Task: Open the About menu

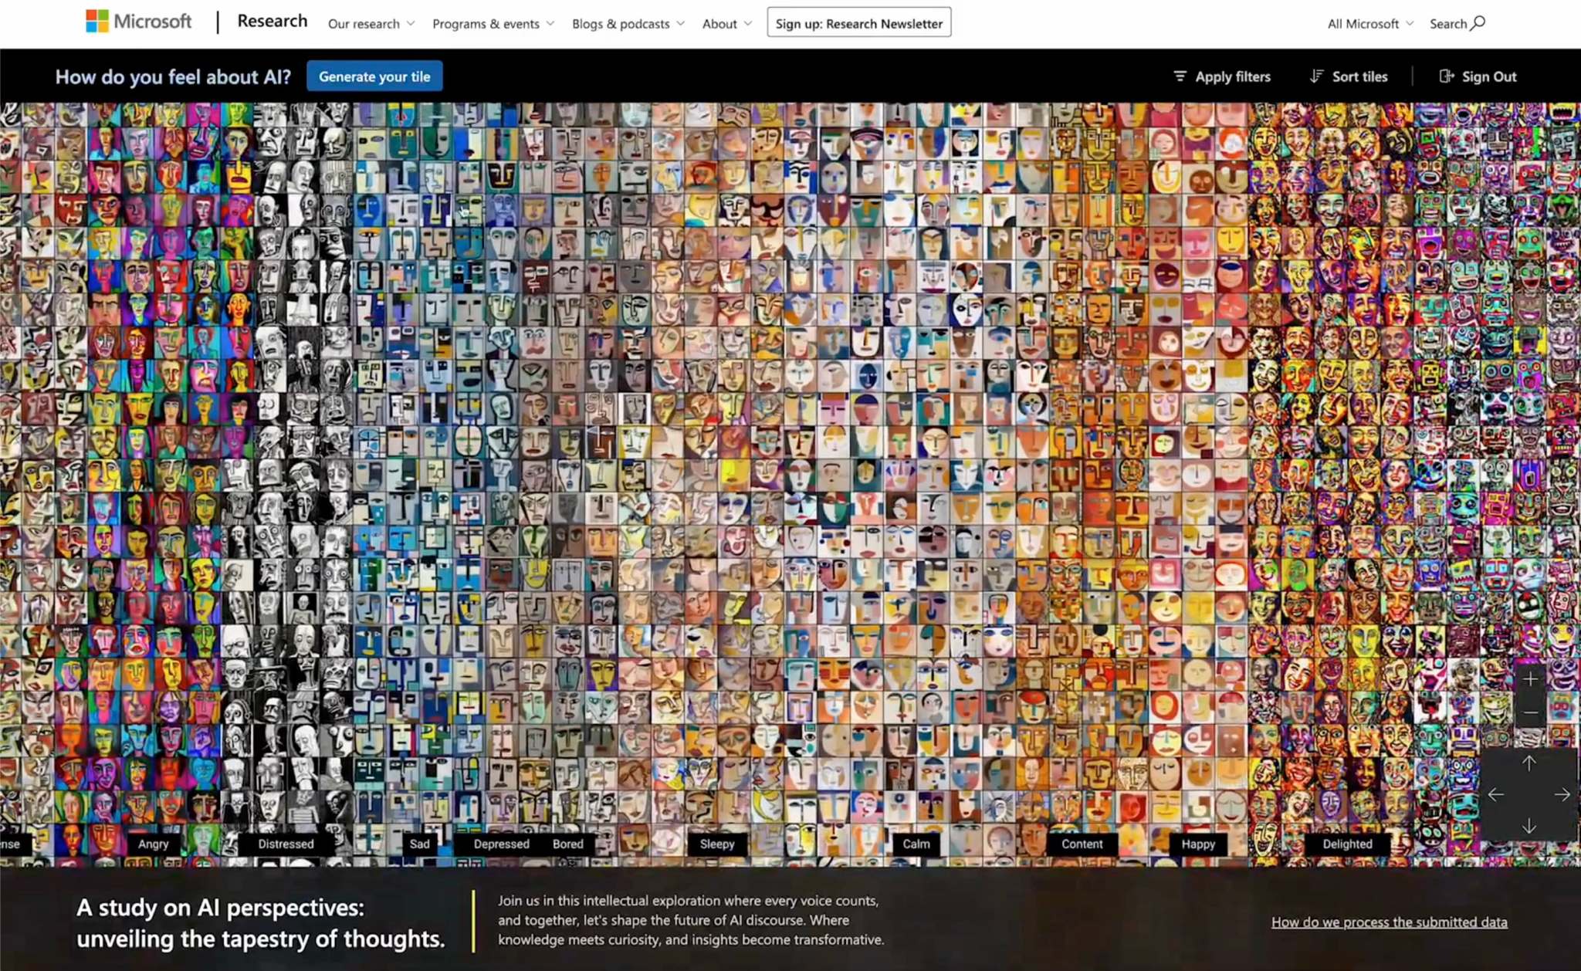Action: click(x=726, y=23)
